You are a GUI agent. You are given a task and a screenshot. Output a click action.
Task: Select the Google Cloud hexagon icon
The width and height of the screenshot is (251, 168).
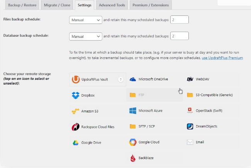click(x=133, y=142)
